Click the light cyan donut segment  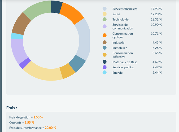point(17,36)
